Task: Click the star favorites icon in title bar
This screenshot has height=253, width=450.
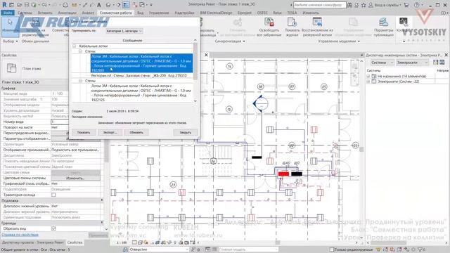Action: click(x=364, y=5)
